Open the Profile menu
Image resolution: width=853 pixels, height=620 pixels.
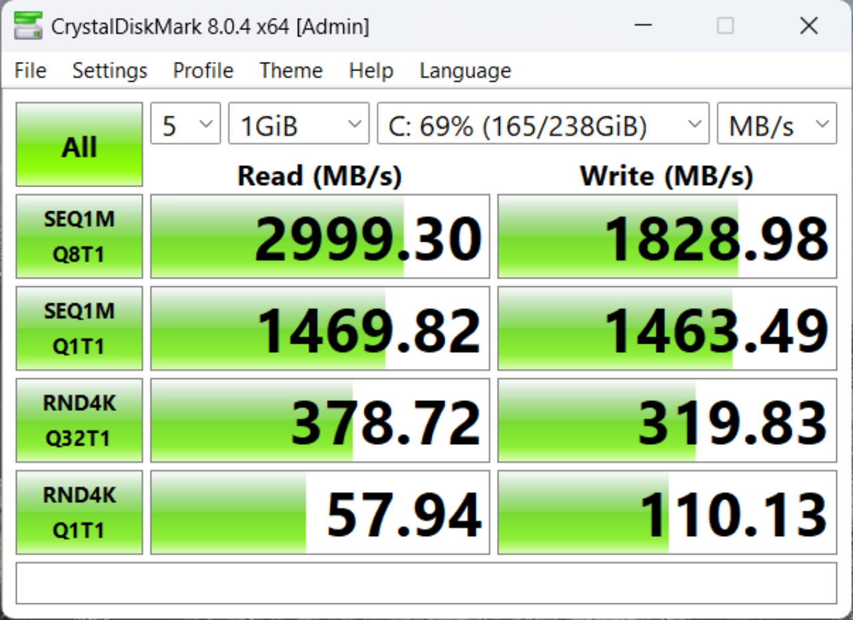(203, 71)
